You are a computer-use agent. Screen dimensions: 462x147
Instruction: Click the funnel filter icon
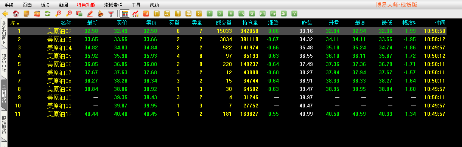click(110, 14)
